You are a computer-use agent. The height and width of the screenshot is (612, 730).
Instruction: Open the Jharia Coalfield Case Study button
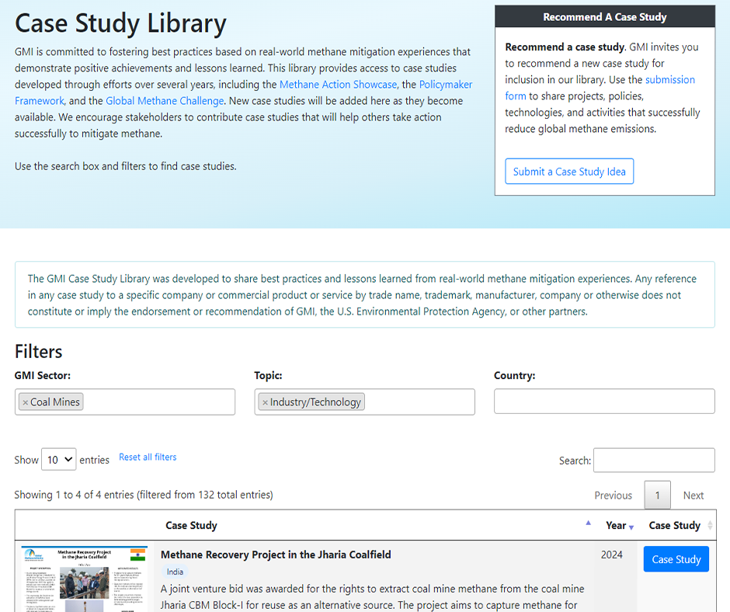(x=676, y=559)
